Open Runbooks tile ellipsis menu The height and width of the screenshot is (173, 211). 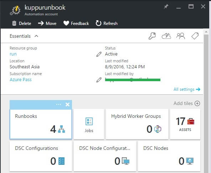58,104
